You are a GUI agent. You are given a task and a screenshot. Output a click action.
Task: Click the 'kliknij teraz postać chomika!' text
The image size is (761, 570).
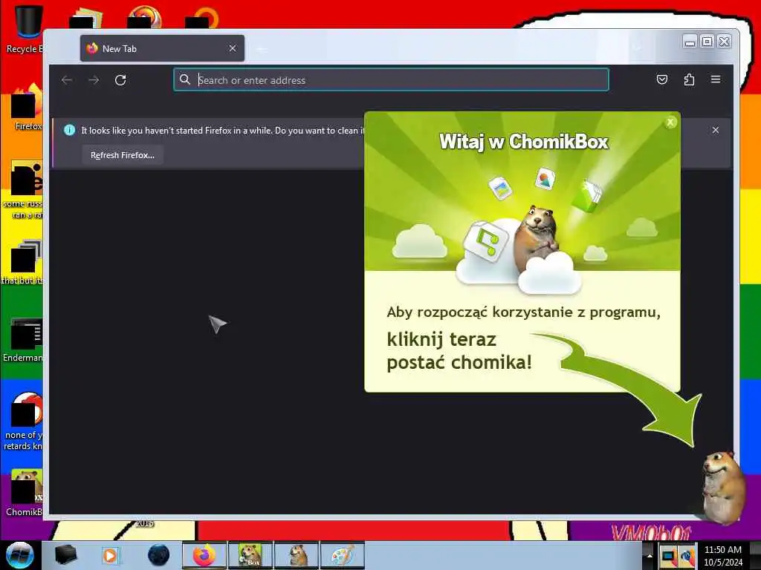[459, 350]
